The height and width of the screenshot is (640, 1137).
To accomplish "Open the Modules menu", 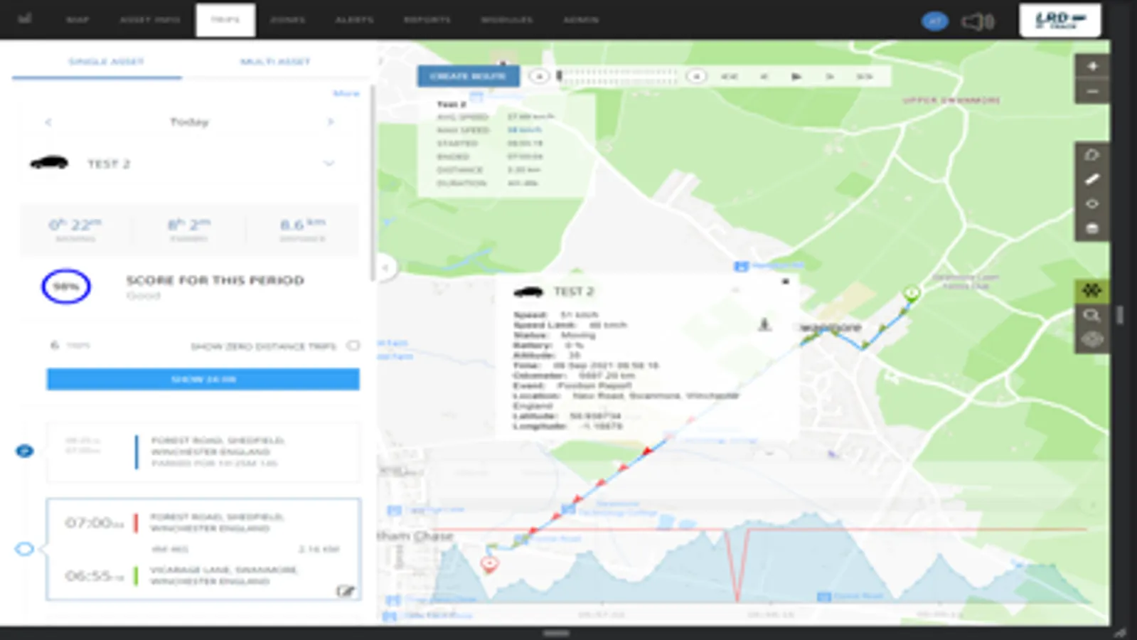I will [507, 20].
